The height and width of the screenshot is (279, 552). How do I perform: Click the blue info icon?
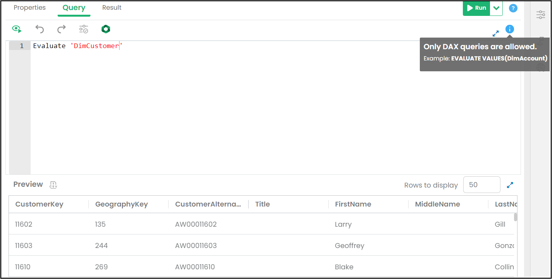pos(509,29)
